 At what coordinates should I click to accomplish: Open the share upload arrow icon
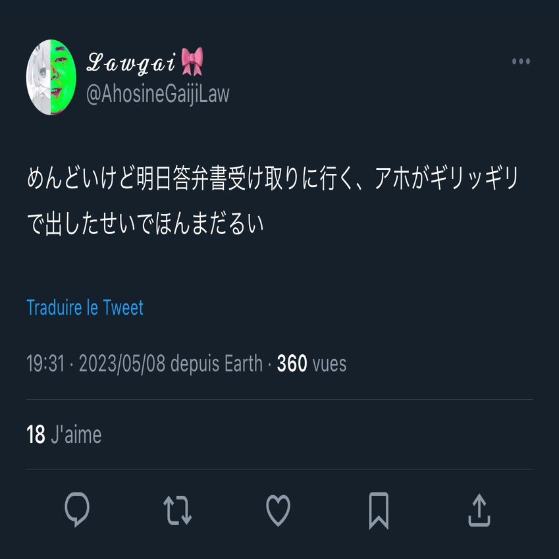(479, 510)
